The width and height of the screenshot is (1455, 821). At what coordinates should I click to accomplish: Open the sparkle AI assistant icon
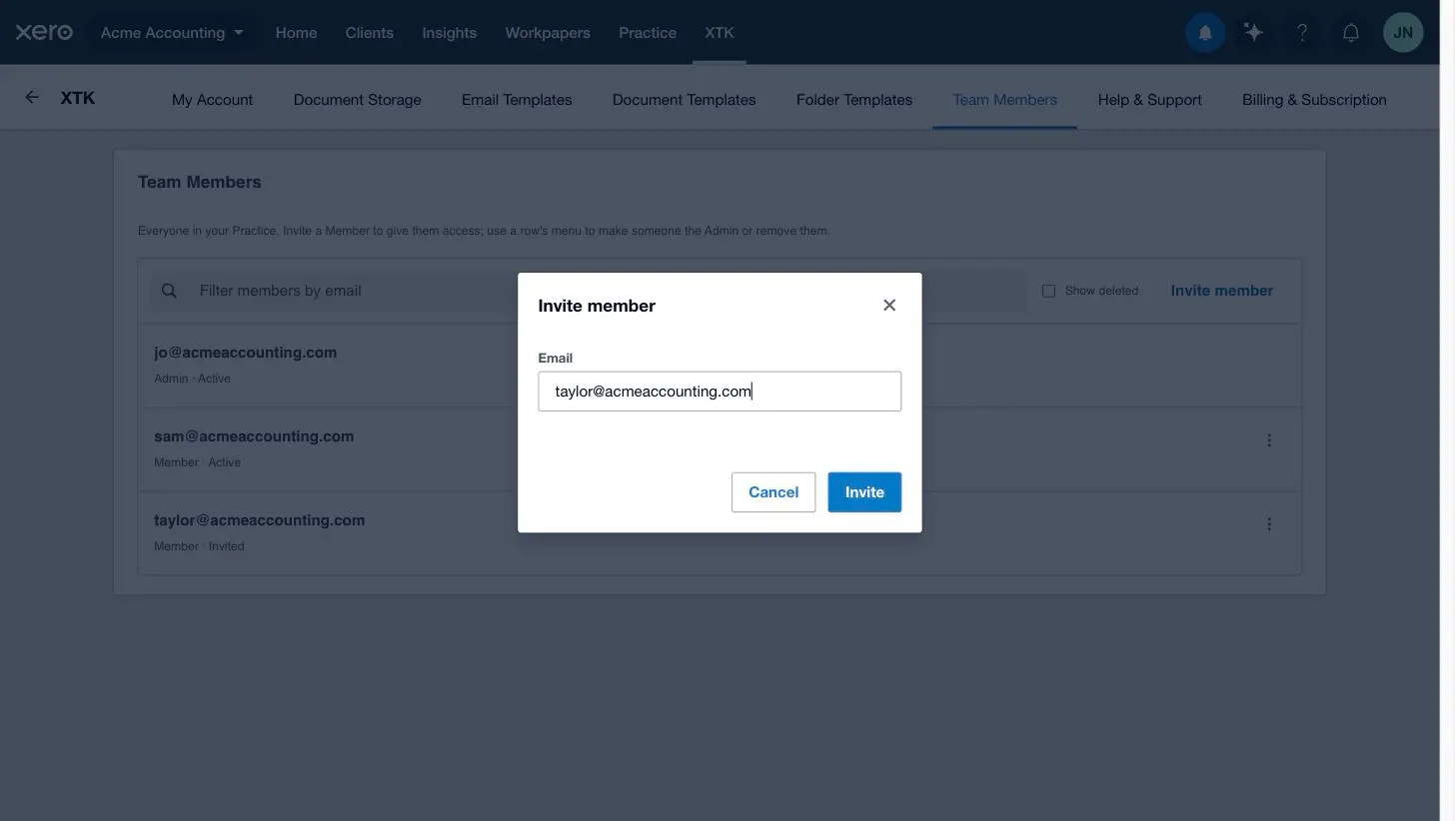click(1253, 32)
